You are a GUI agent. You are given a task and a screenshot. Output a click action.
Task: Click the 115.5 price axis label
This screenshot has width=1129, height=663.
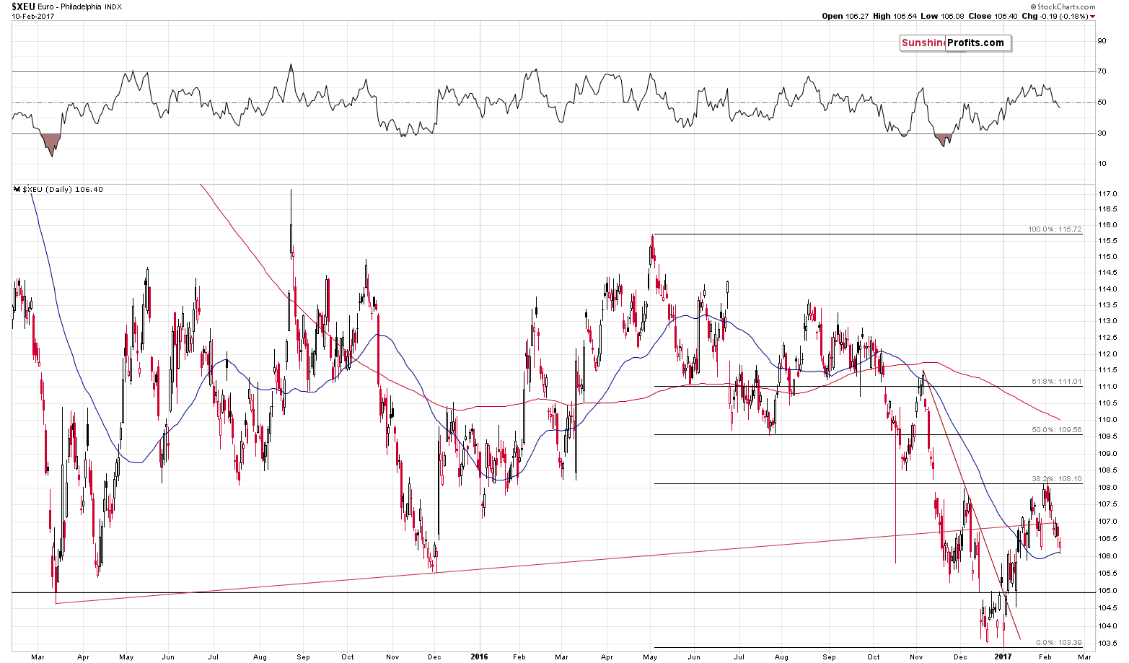tap(1107, 241)
